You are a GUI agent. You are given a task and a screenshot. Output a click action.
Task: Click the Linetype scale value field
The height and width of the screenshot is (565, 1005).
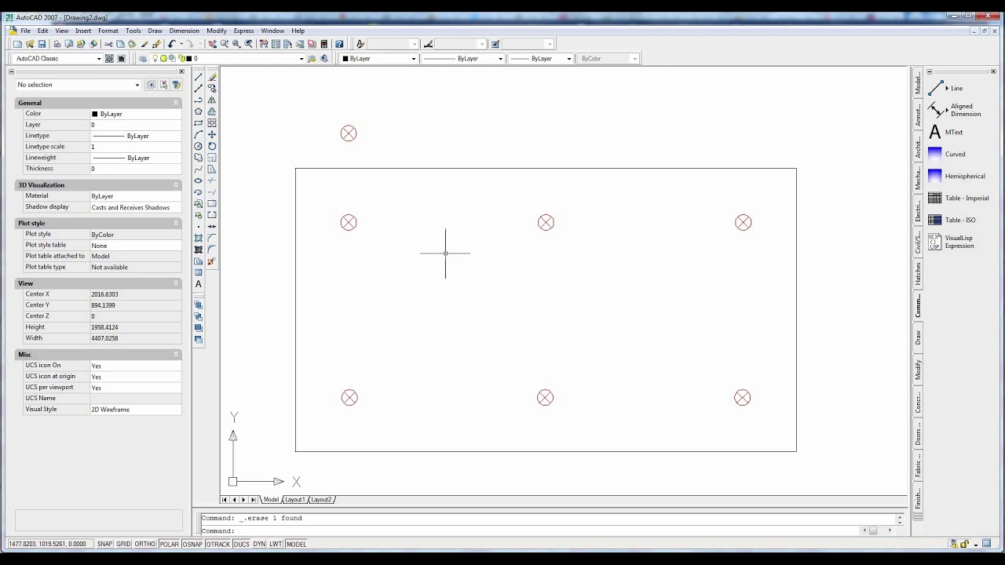[x=135, y=147]
